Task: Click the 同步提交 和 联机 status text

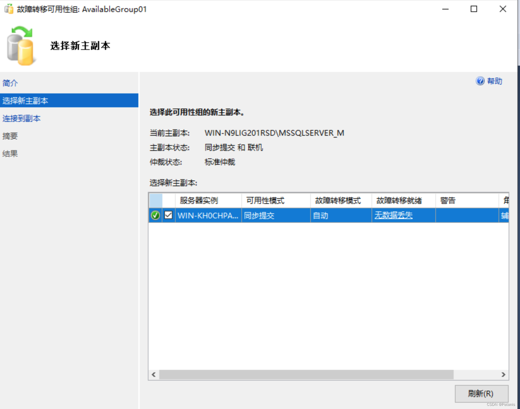Action: click(234, 147)
